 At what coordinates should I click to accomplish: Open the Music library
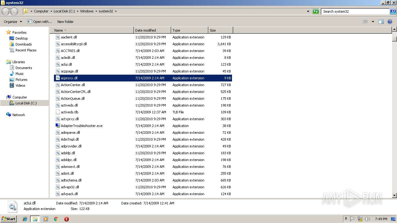(20, 74)
